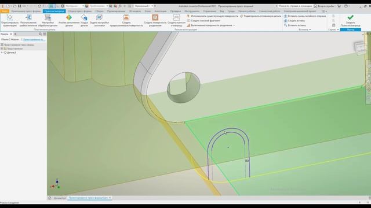Switch to Проектирование ribbon tab
This screenshot has width=371, height=208.
click(x=116, y=11)
